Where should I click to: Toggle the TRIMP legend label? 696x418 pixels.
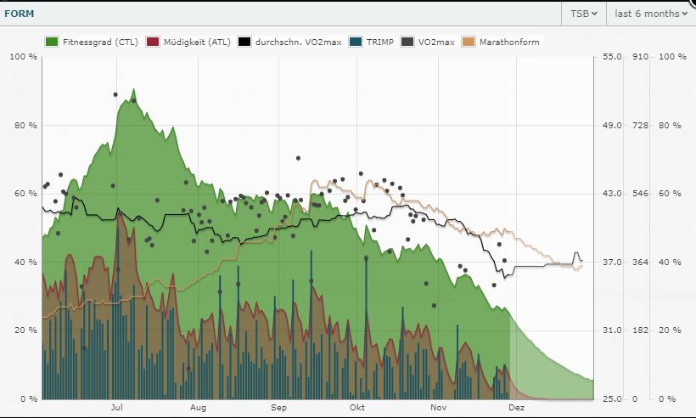coord(380,42)
